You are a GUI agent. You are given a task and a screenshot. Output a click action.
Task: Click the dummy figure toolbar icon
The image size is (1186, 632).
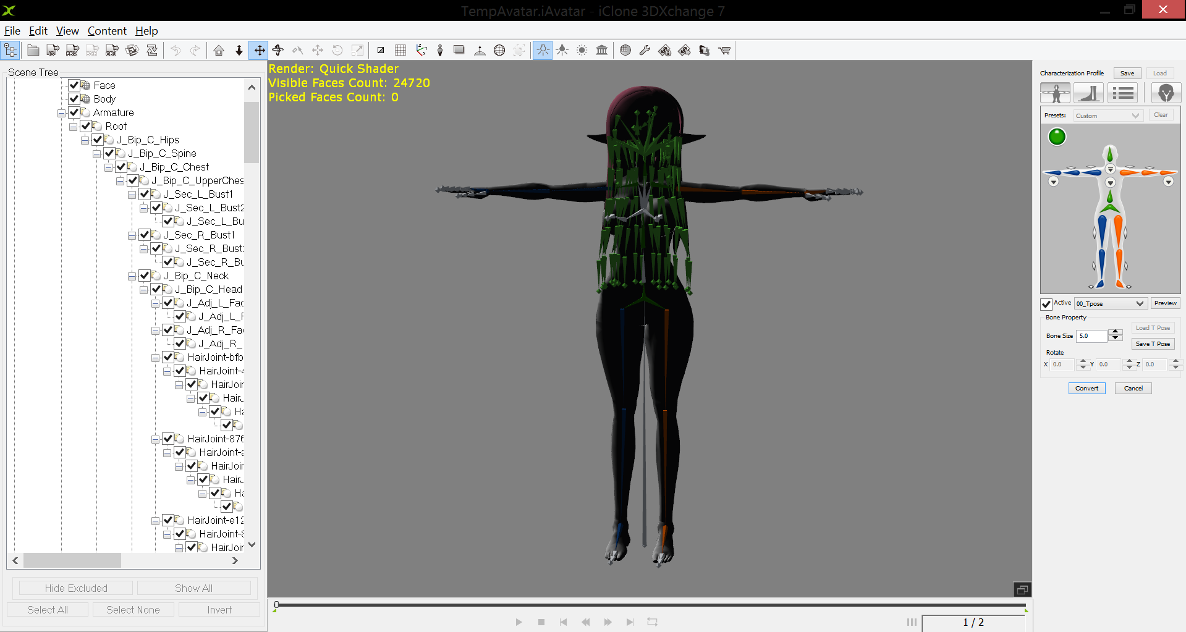point(440,51)
